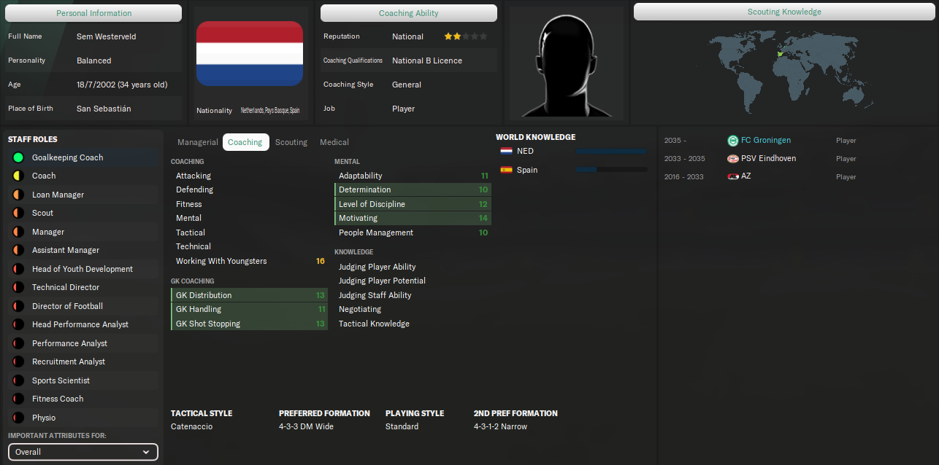Click the Coaching Ability header button
This screenshot has width=939, height=465.
[409, 13]
